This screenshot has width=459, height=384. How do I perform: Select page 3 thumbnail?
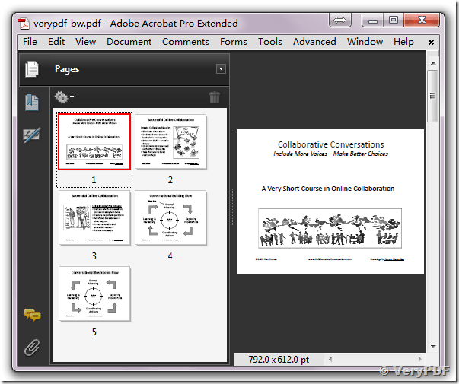tap(94, 217)
